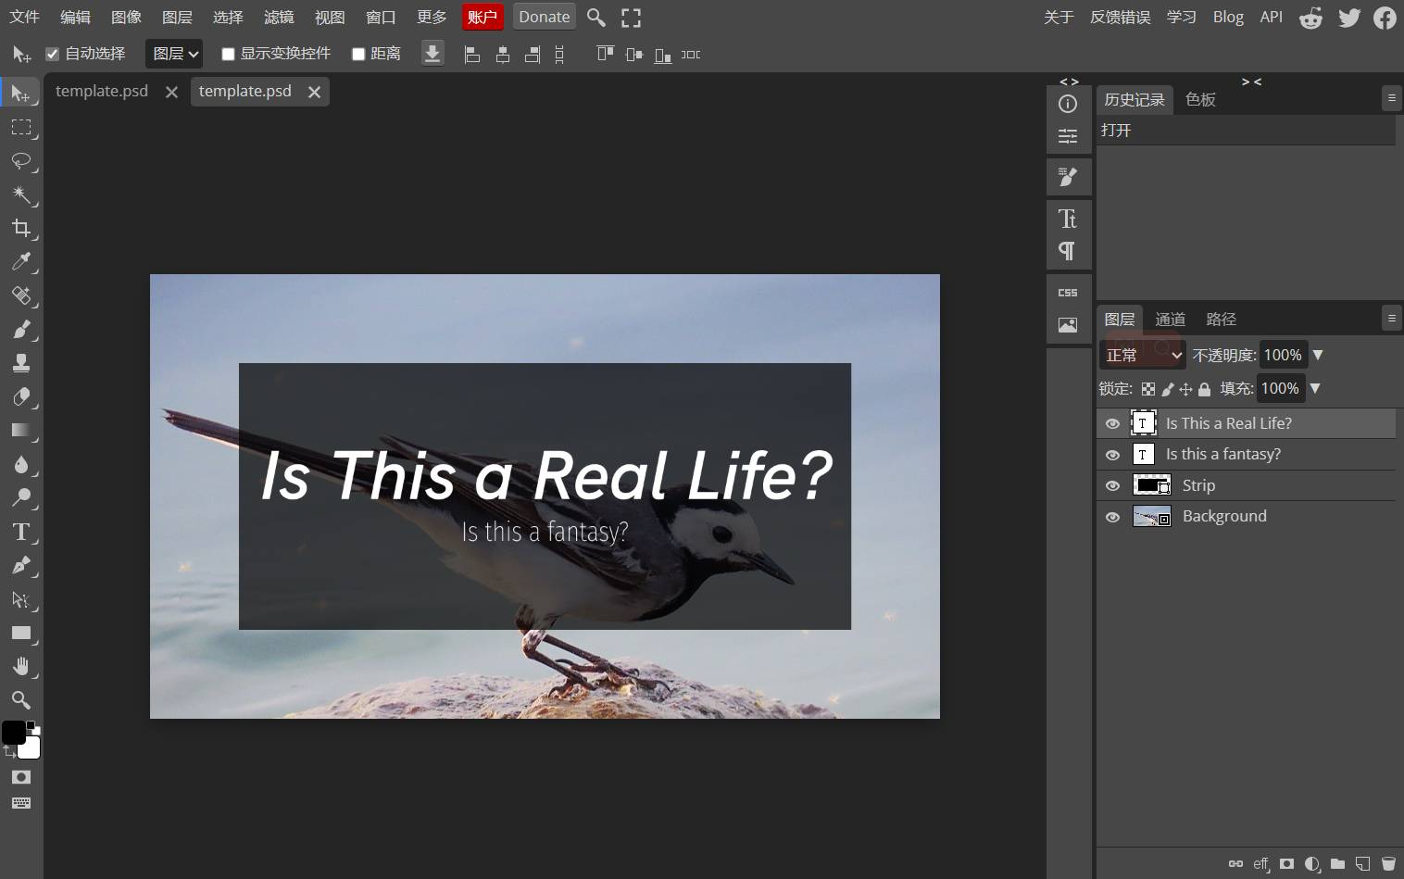This screenshot has height=879, width=1404.
Task: Select the Magic Wand tool
Action: tap(20, 195)
